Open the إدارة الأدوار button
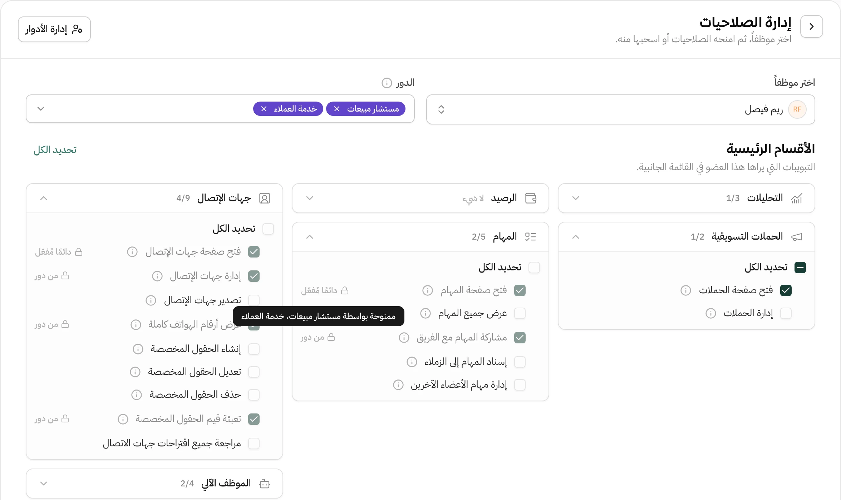 pos(54,29)
